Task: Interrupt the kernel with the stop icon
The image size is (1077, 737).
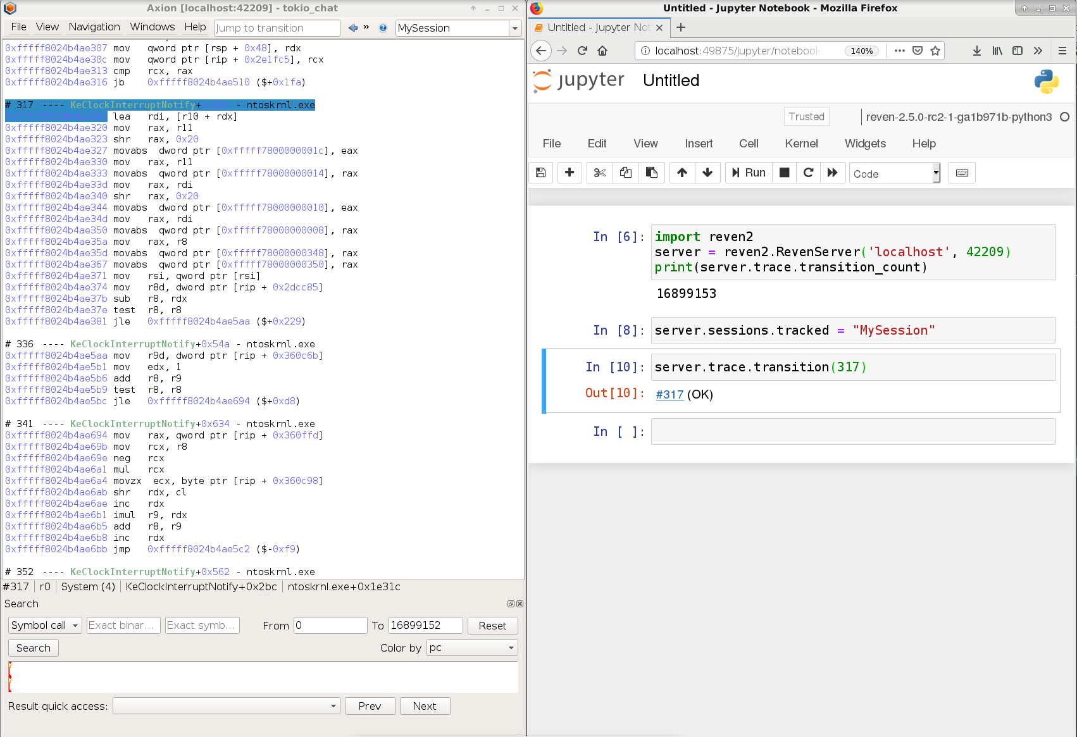Action: pyautogui.click(x=784, y=173)
